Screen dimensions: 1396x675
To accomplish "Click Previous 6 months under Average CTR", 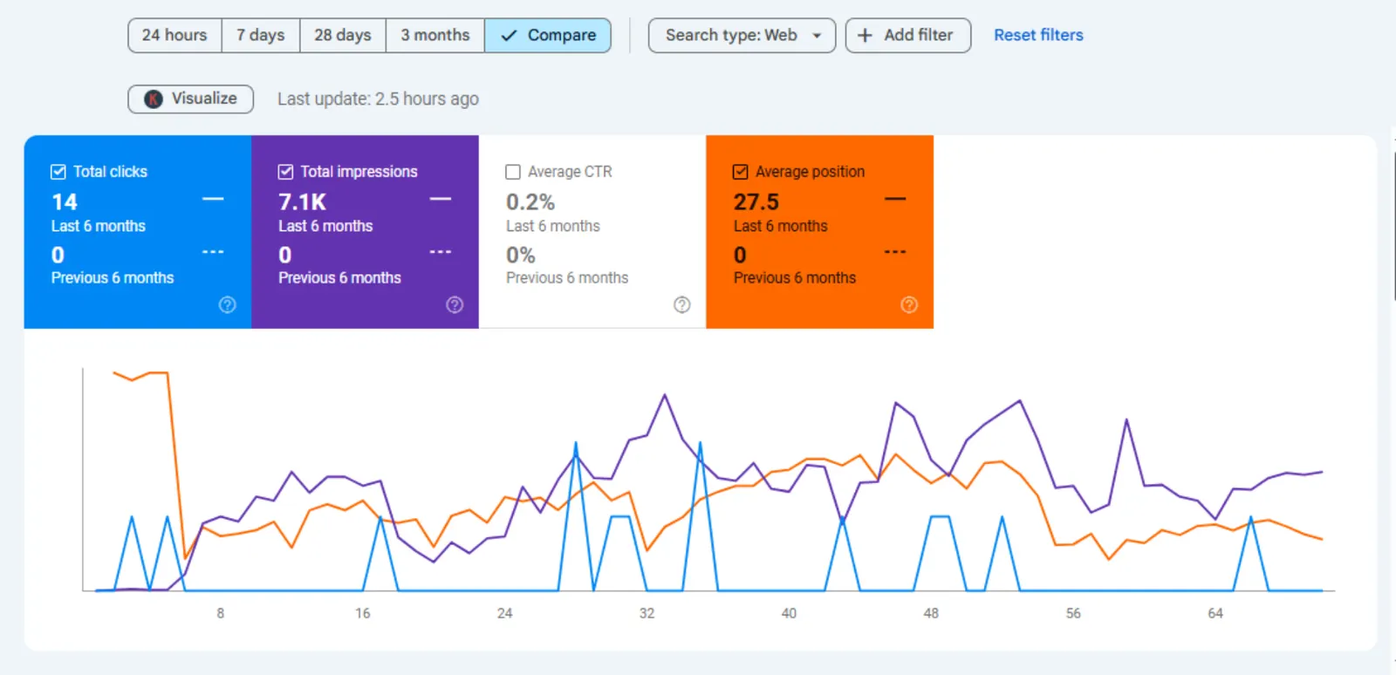I will pos(567,277).
